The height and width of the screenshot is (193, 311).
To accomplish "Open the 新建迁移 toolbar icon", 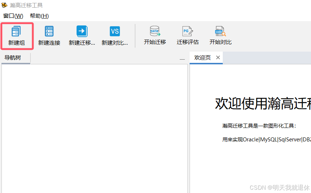I will (82, 31).
